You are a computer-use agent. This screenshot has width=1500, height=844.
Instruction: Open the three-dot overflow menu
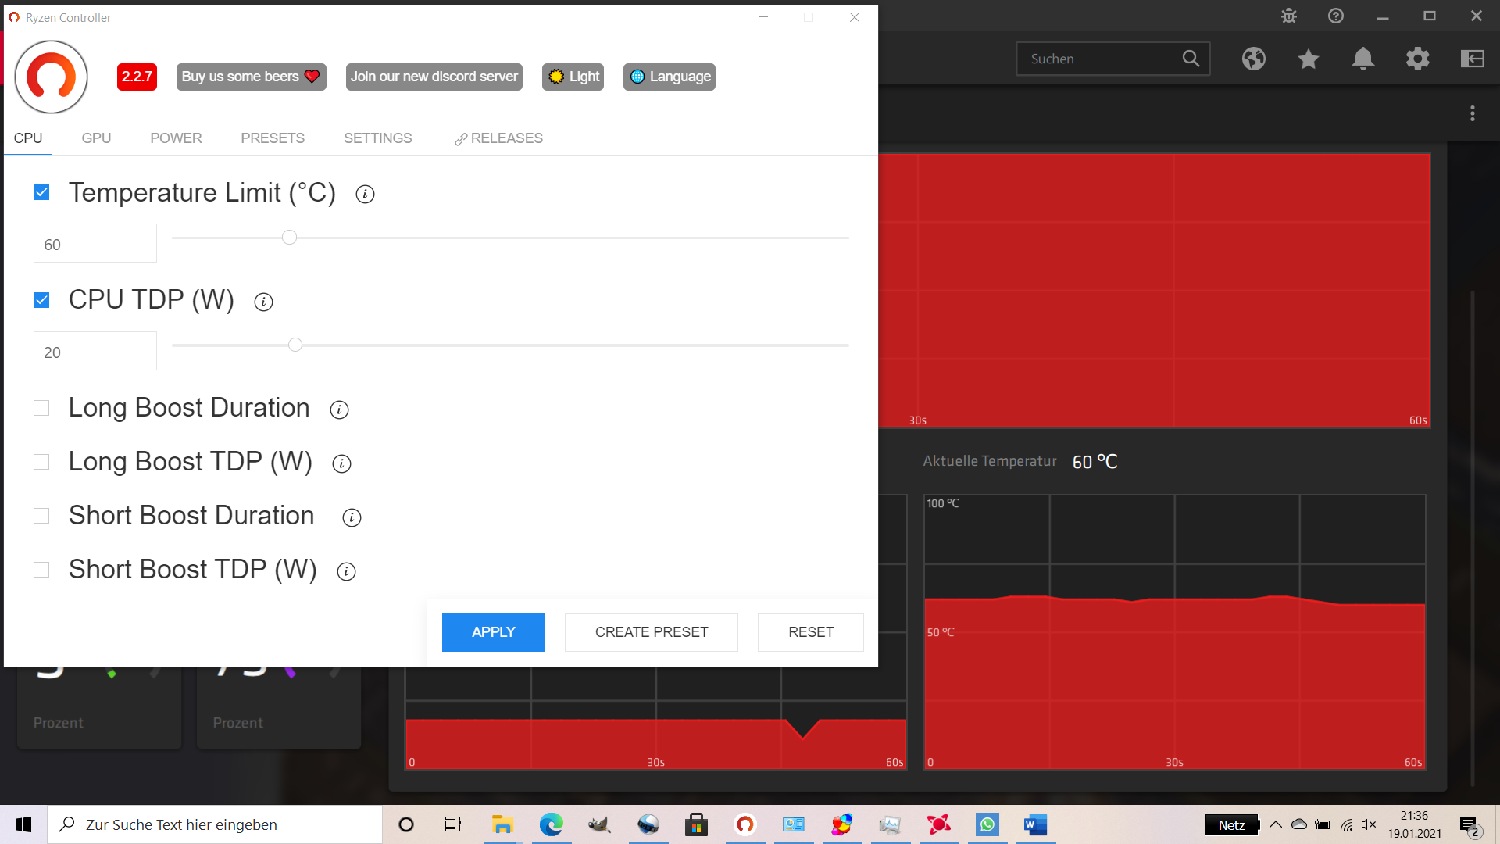tap(1472, 113)
